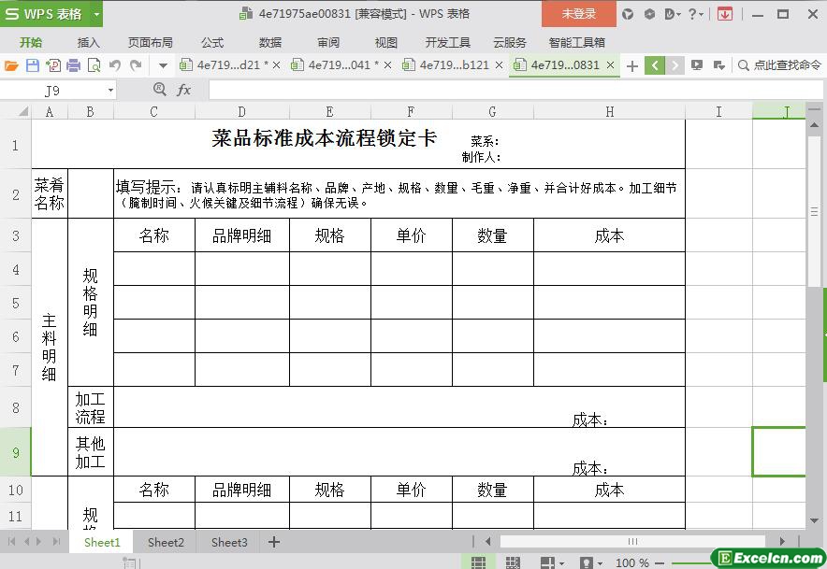827x569 pixels.
Task: Export to PDF via toolbar icon
Action: (x=52, y=65)
